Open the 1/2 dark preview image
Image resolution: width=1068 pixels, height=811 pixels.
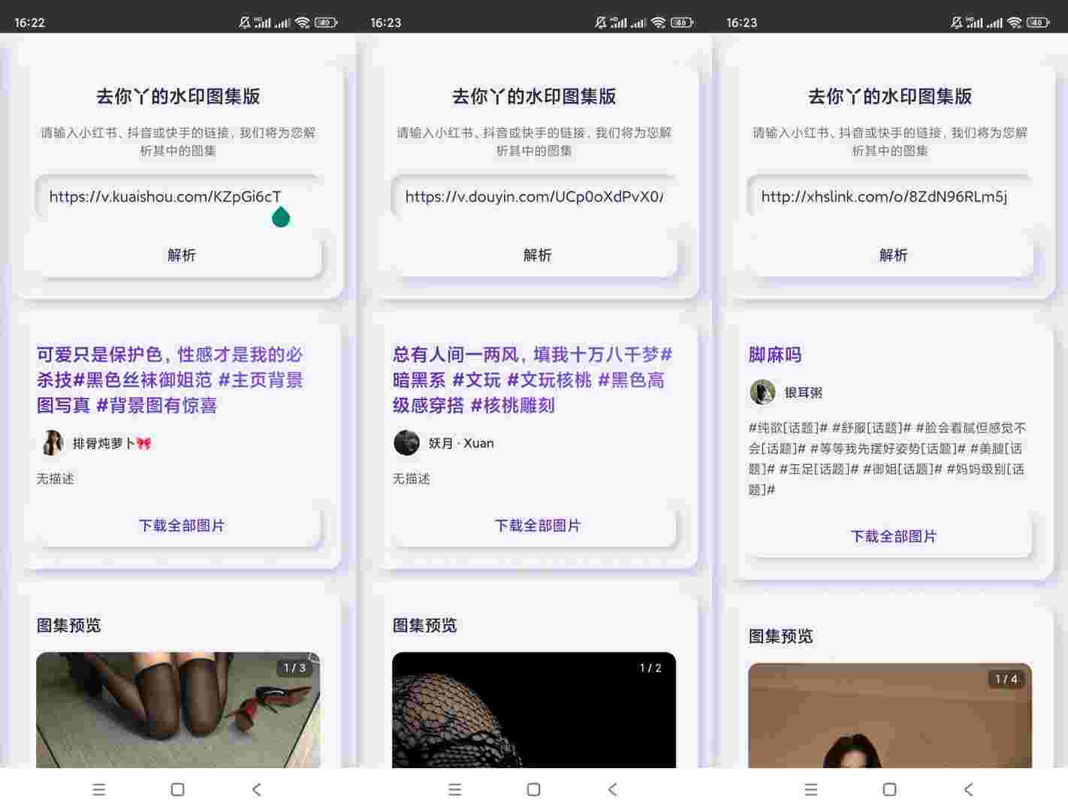tap(534, 710)
